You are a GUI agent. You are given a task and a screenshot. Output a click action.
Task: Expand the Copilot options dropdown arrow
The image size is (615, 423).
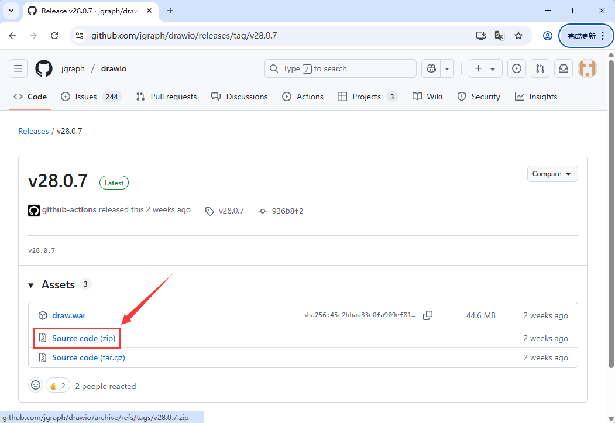(447, 68)
